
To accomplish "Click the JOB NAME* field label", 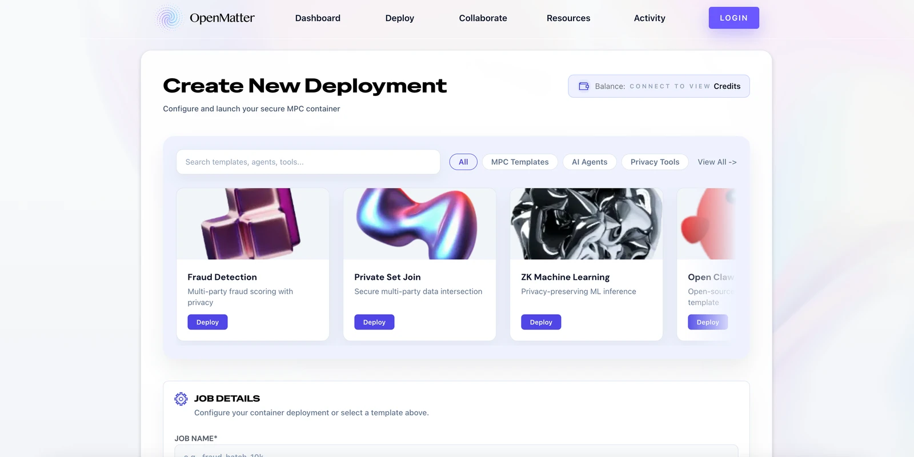I will click(x=196, y=439).
